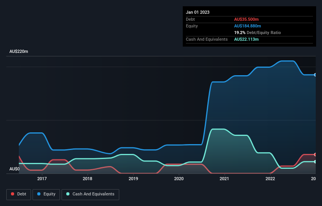Click the blue Equity legend dot
The height and width of the screenshot is (206, 322).
click(x=39, y=194)
